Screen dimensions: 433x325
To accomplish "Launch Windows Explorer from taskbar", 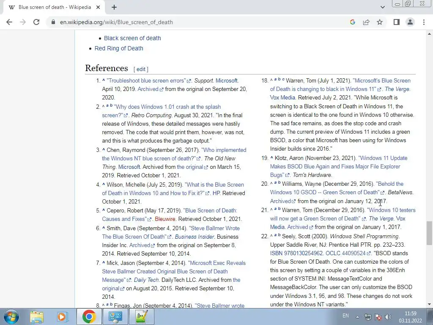I will [37, 317].
